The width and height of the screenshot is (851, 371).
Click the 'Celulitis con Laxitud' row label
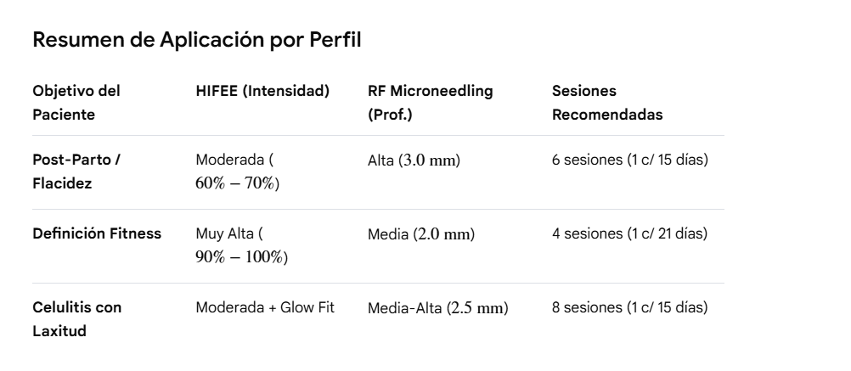[x=77, y=319]
